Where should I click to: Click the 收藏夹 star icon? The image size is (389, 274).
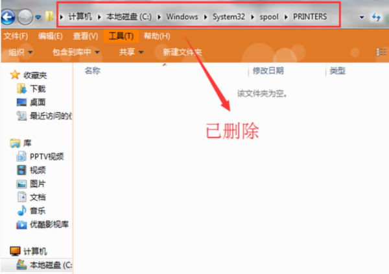click(15, 75)
